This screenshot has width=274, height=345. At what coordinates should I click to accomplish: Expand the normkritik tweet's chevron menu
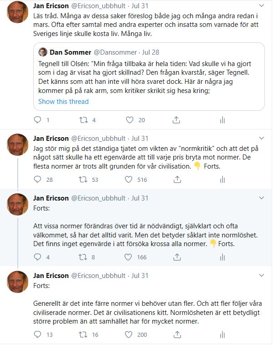tap(261, 138)
